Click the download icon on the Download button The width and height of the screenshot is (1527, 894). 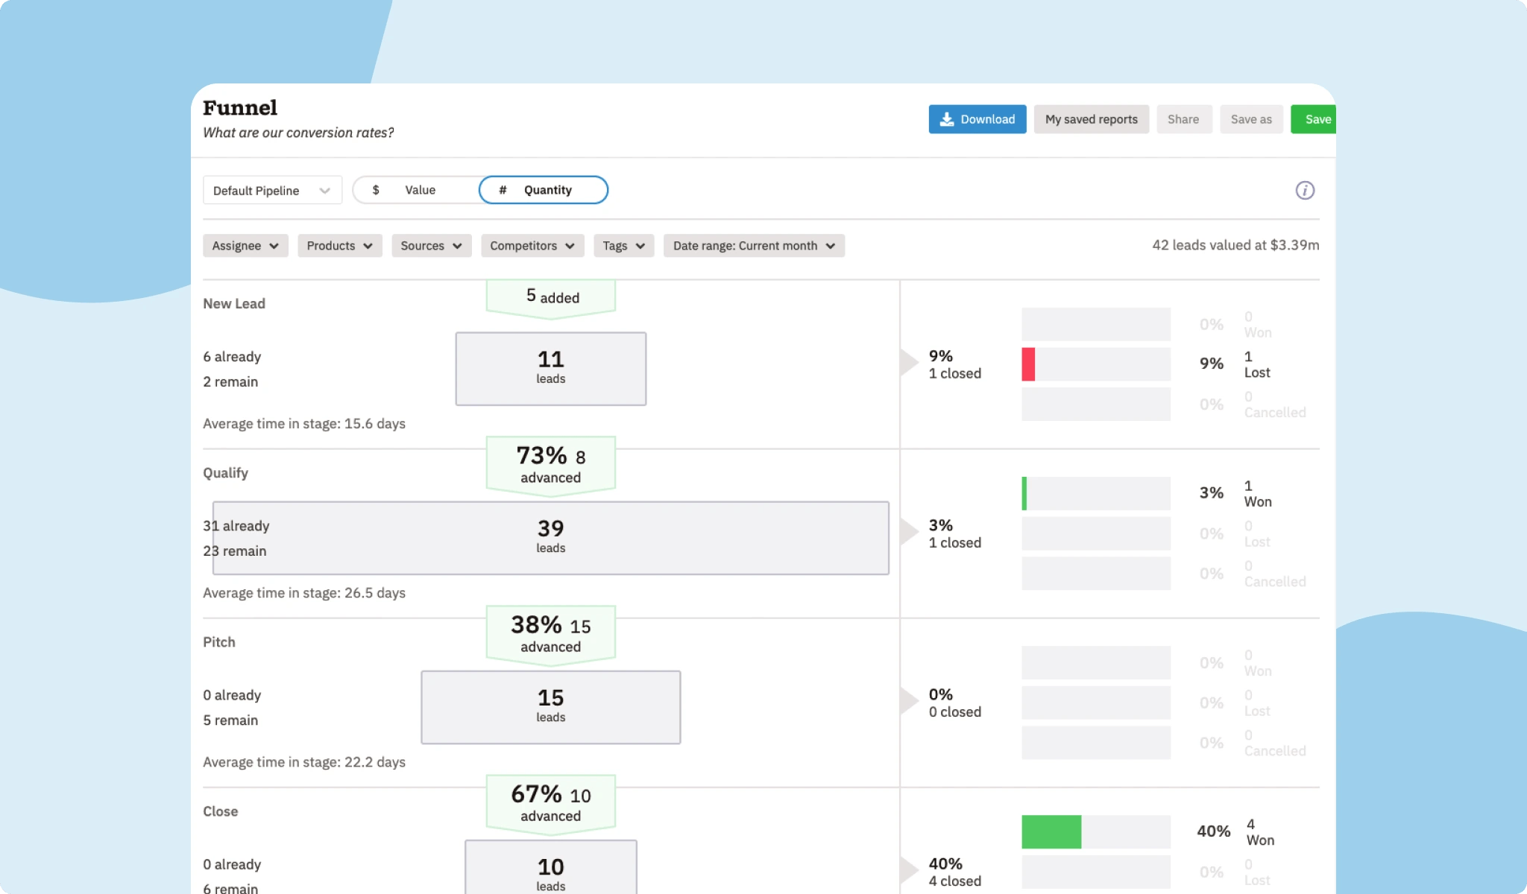[x=948, y=119]
